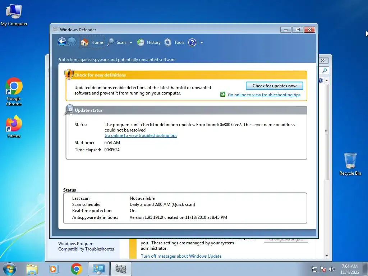
Task: Click definitions text Version 1.95.191.0
Action: click(178, 217)
